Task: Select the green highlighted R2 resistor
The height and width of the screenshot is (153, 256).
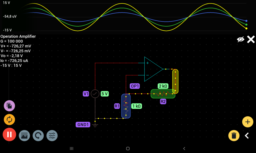Action: coord(163,94)
